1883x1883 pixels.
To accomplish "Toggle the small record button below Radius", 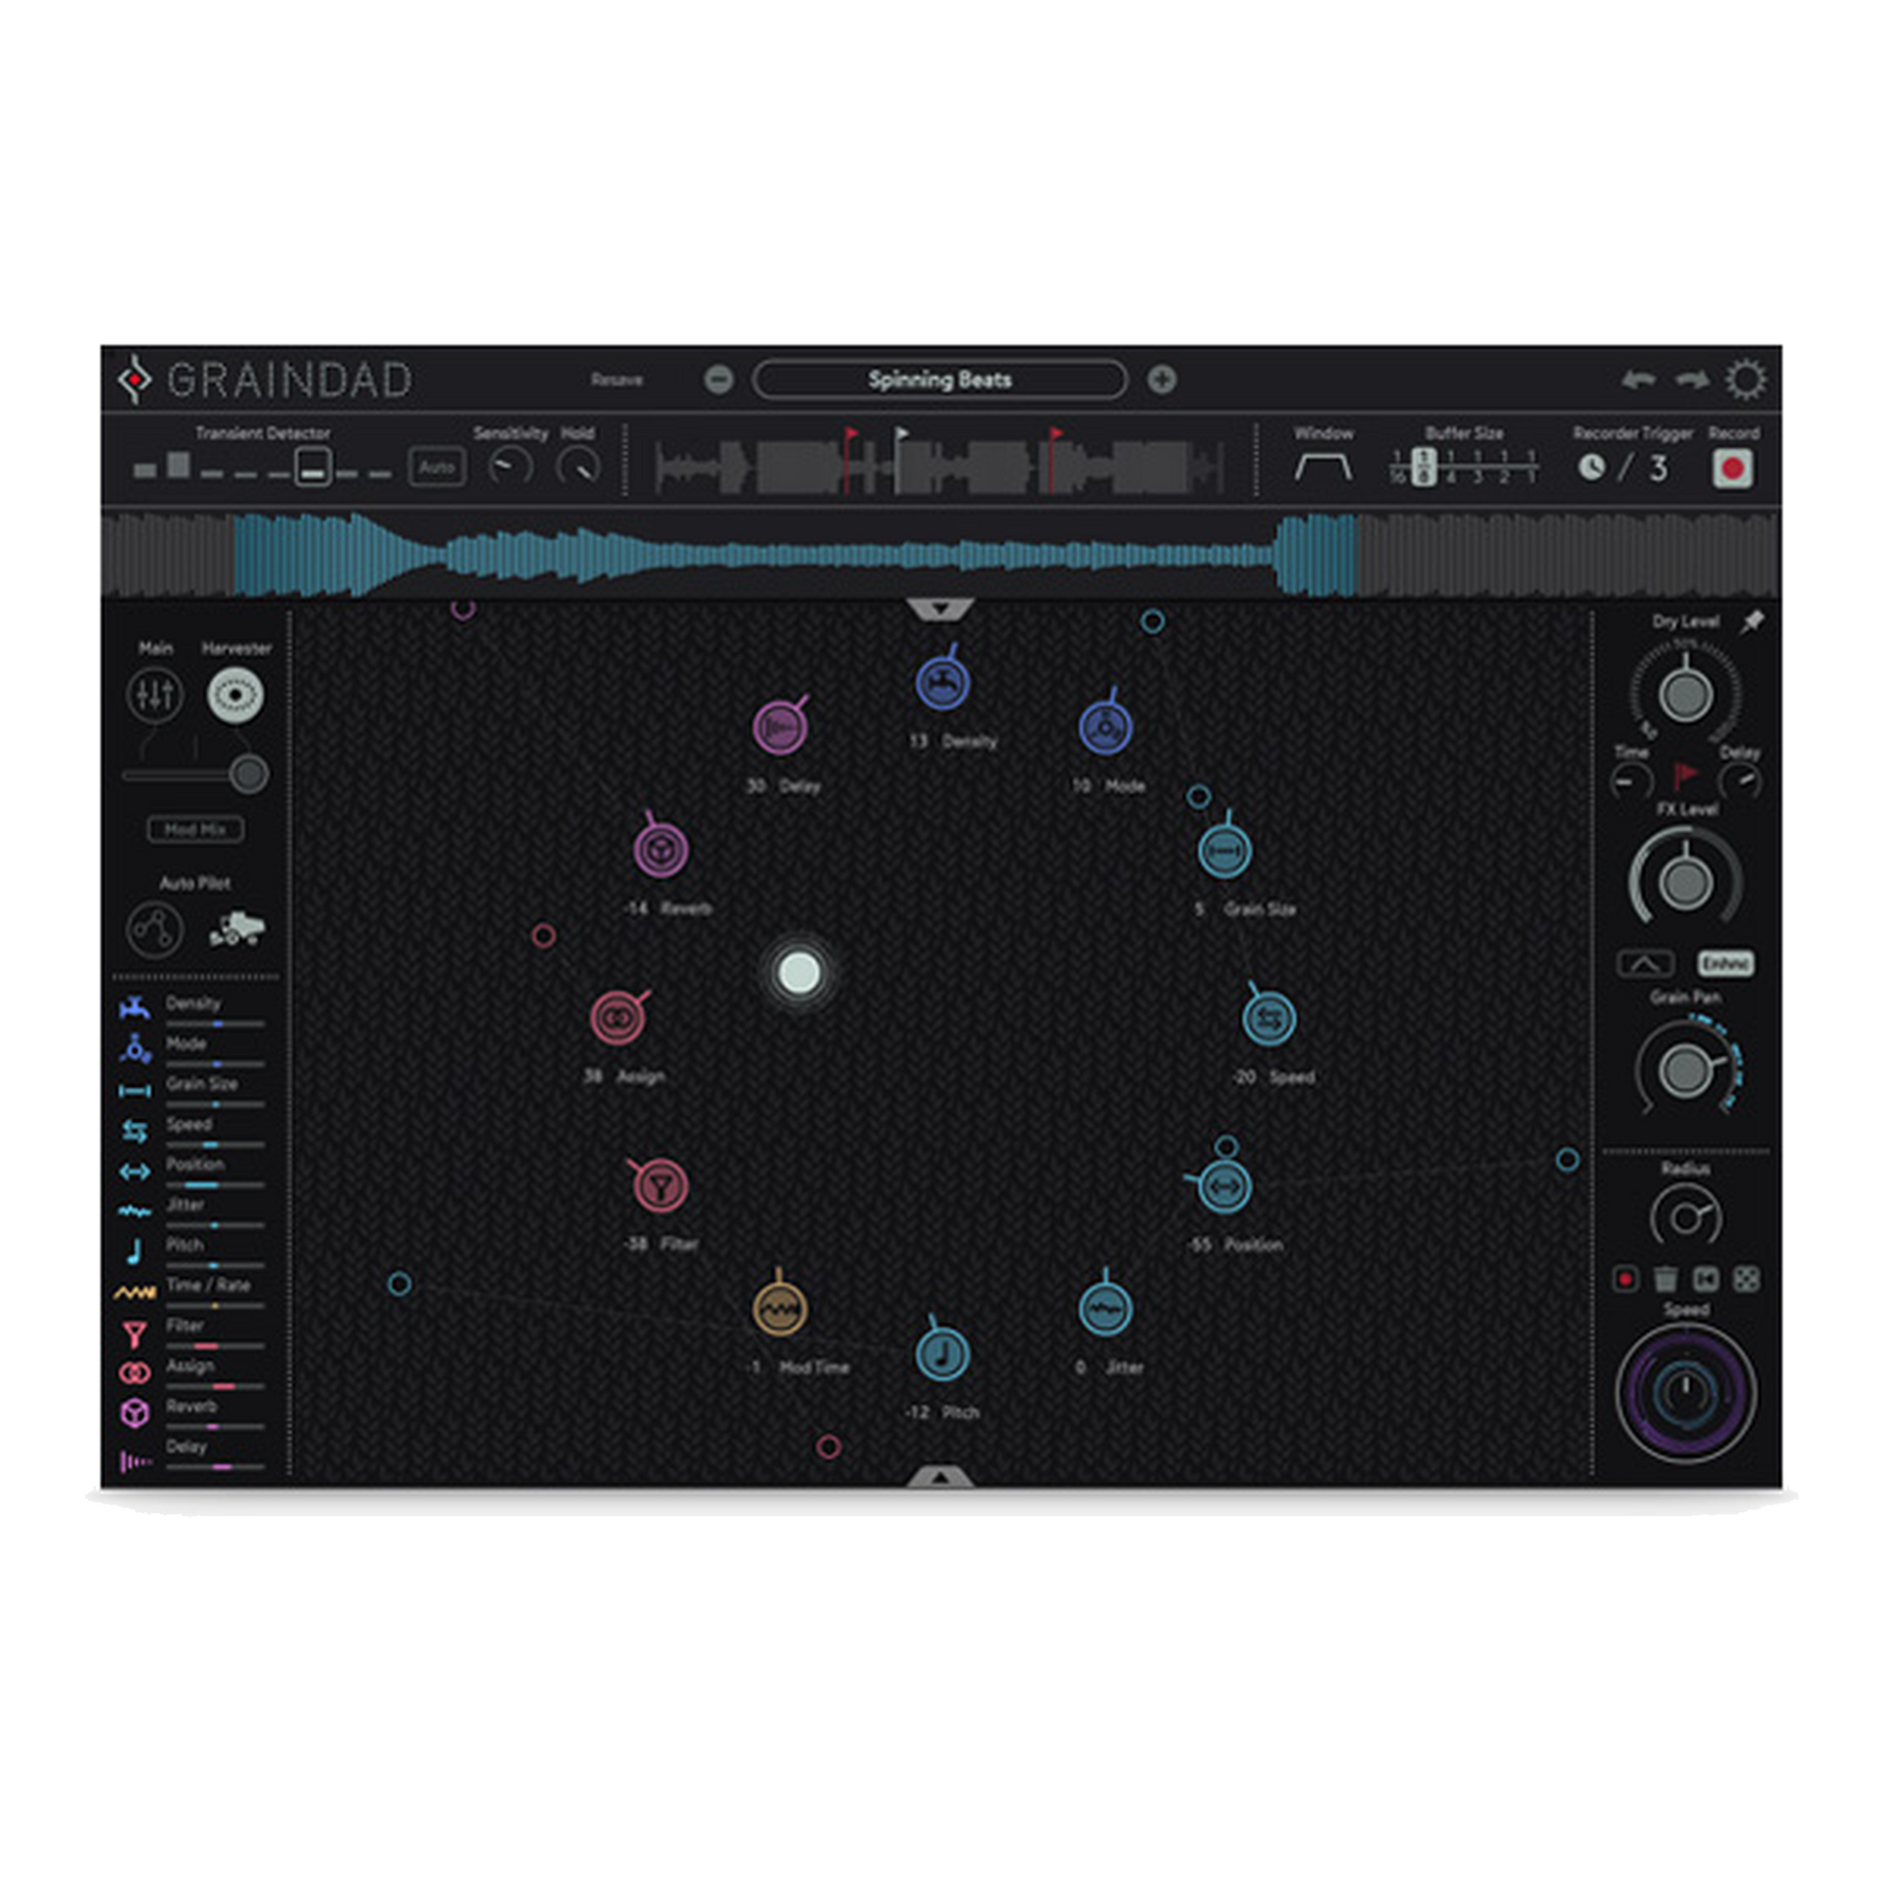I will [1625, 1279].
